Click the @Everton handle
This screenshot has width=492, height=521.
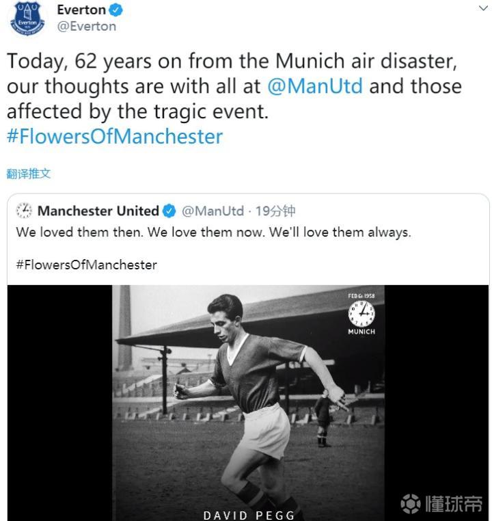coord(87,27)
